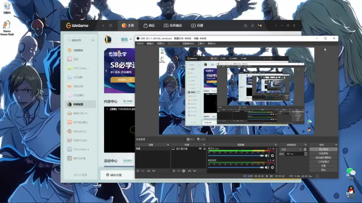Open the desktop shortcut below the Recycle Bin

tap(7, 28)
